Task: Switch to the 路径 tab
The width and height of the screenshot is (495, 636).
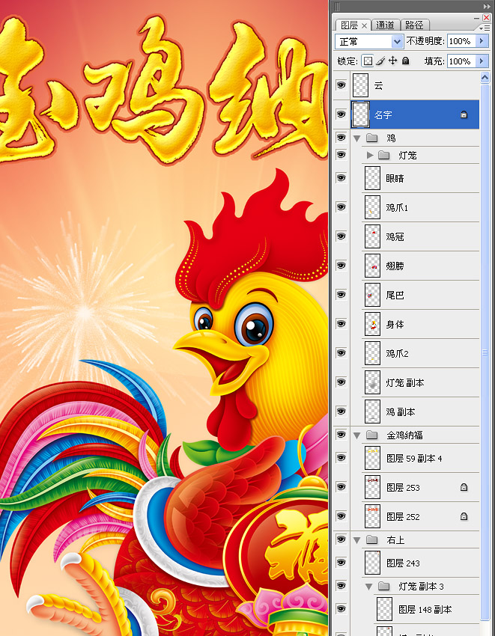Action: click(414, 25)
